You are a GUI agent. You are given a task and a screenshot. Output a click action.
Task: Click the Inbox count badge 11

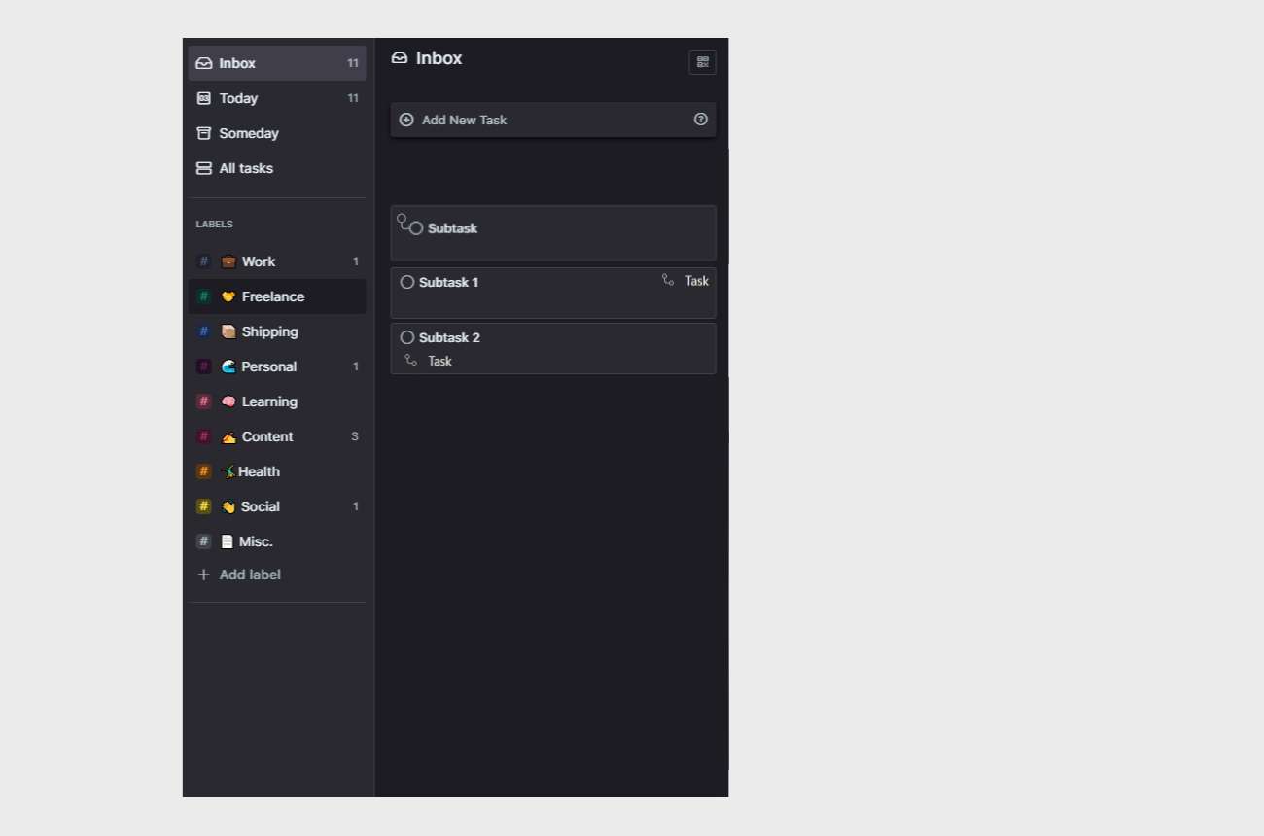click(353, 63)
